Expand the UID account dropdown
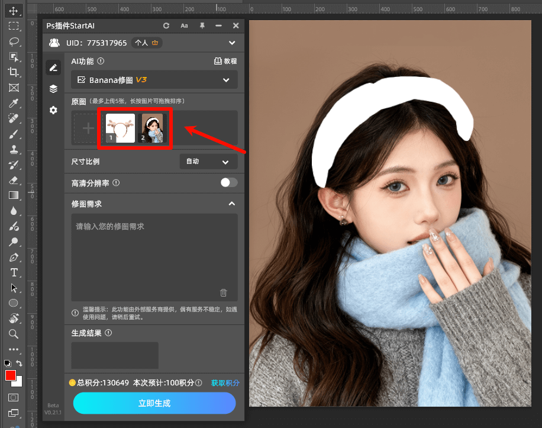542x428 pixels. [x=232, y=43]
